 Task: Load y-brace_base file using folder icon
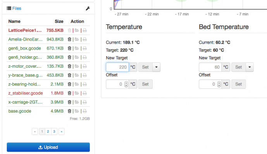click(77, 75)
